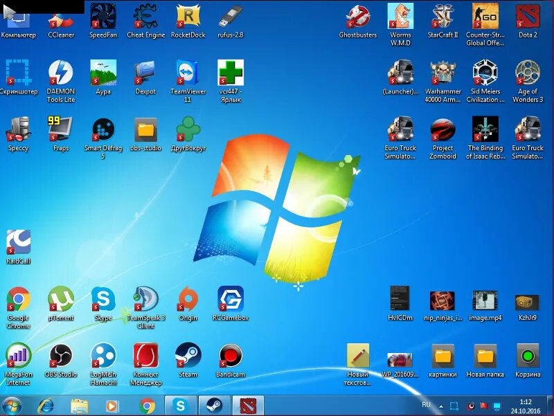Screen dimensions: 554x416
Task: Open the Cheat Engine shortcut
Action: [x=145, y=21]
